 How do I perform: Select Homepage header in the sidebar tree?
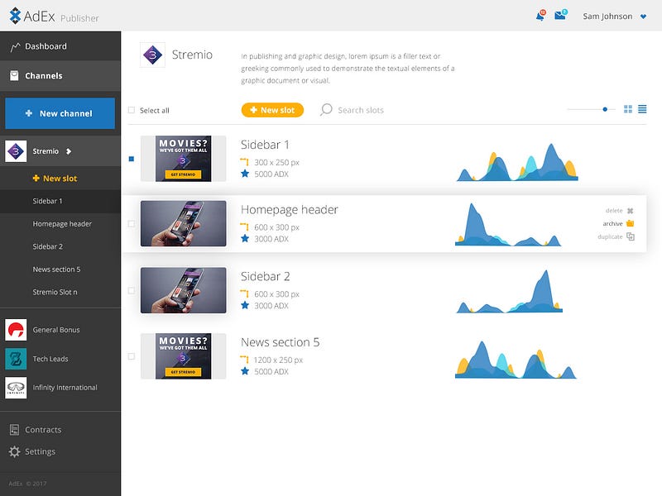[x=60, y=224]
